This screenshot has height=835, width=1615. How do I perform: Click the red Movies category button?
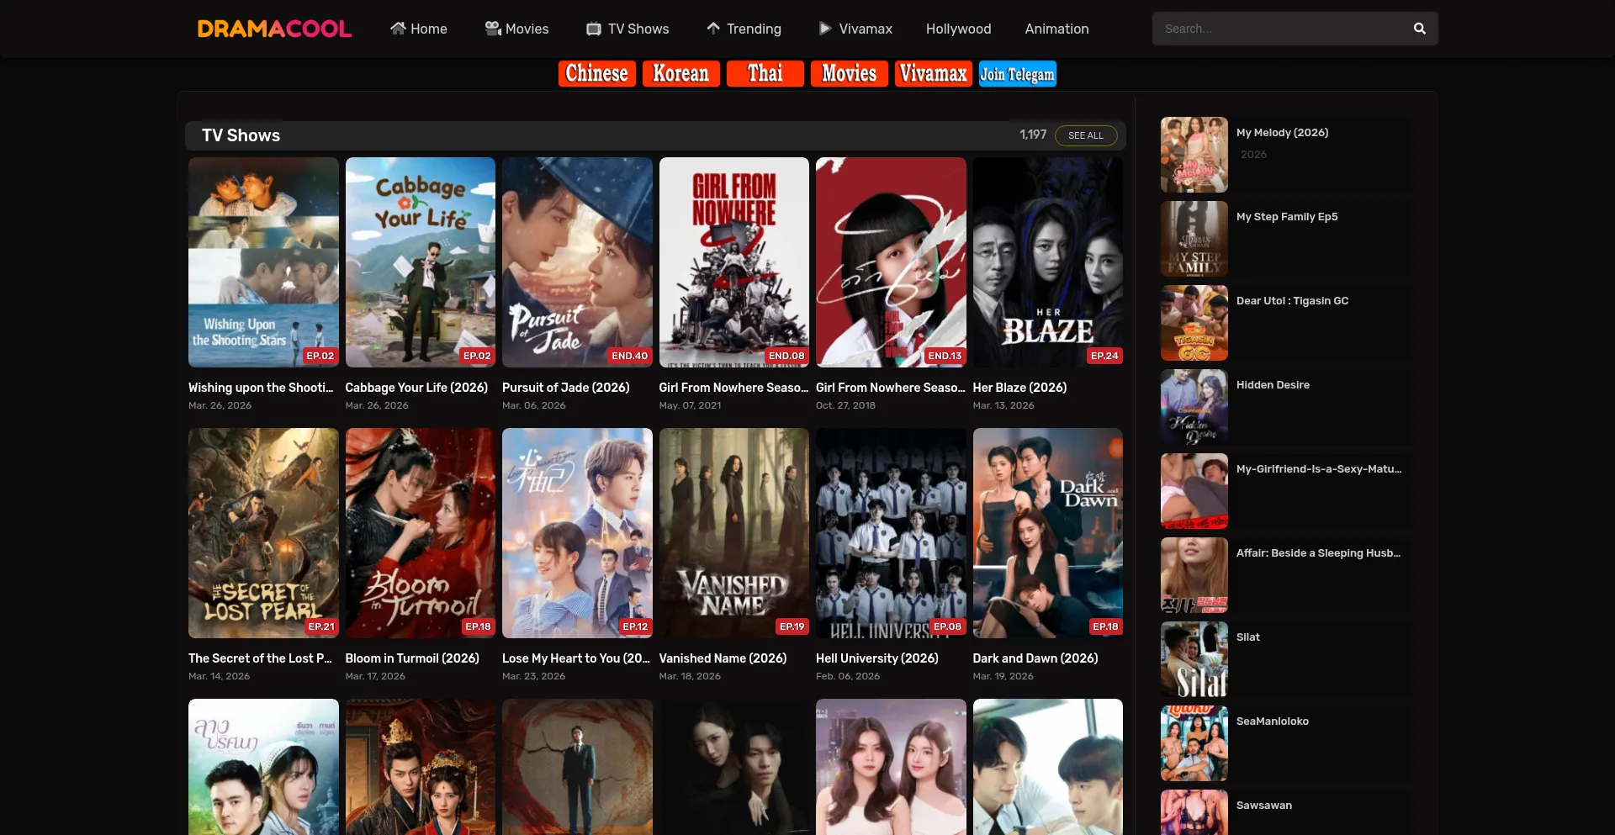pyautogui.click(x=849, y=74)
